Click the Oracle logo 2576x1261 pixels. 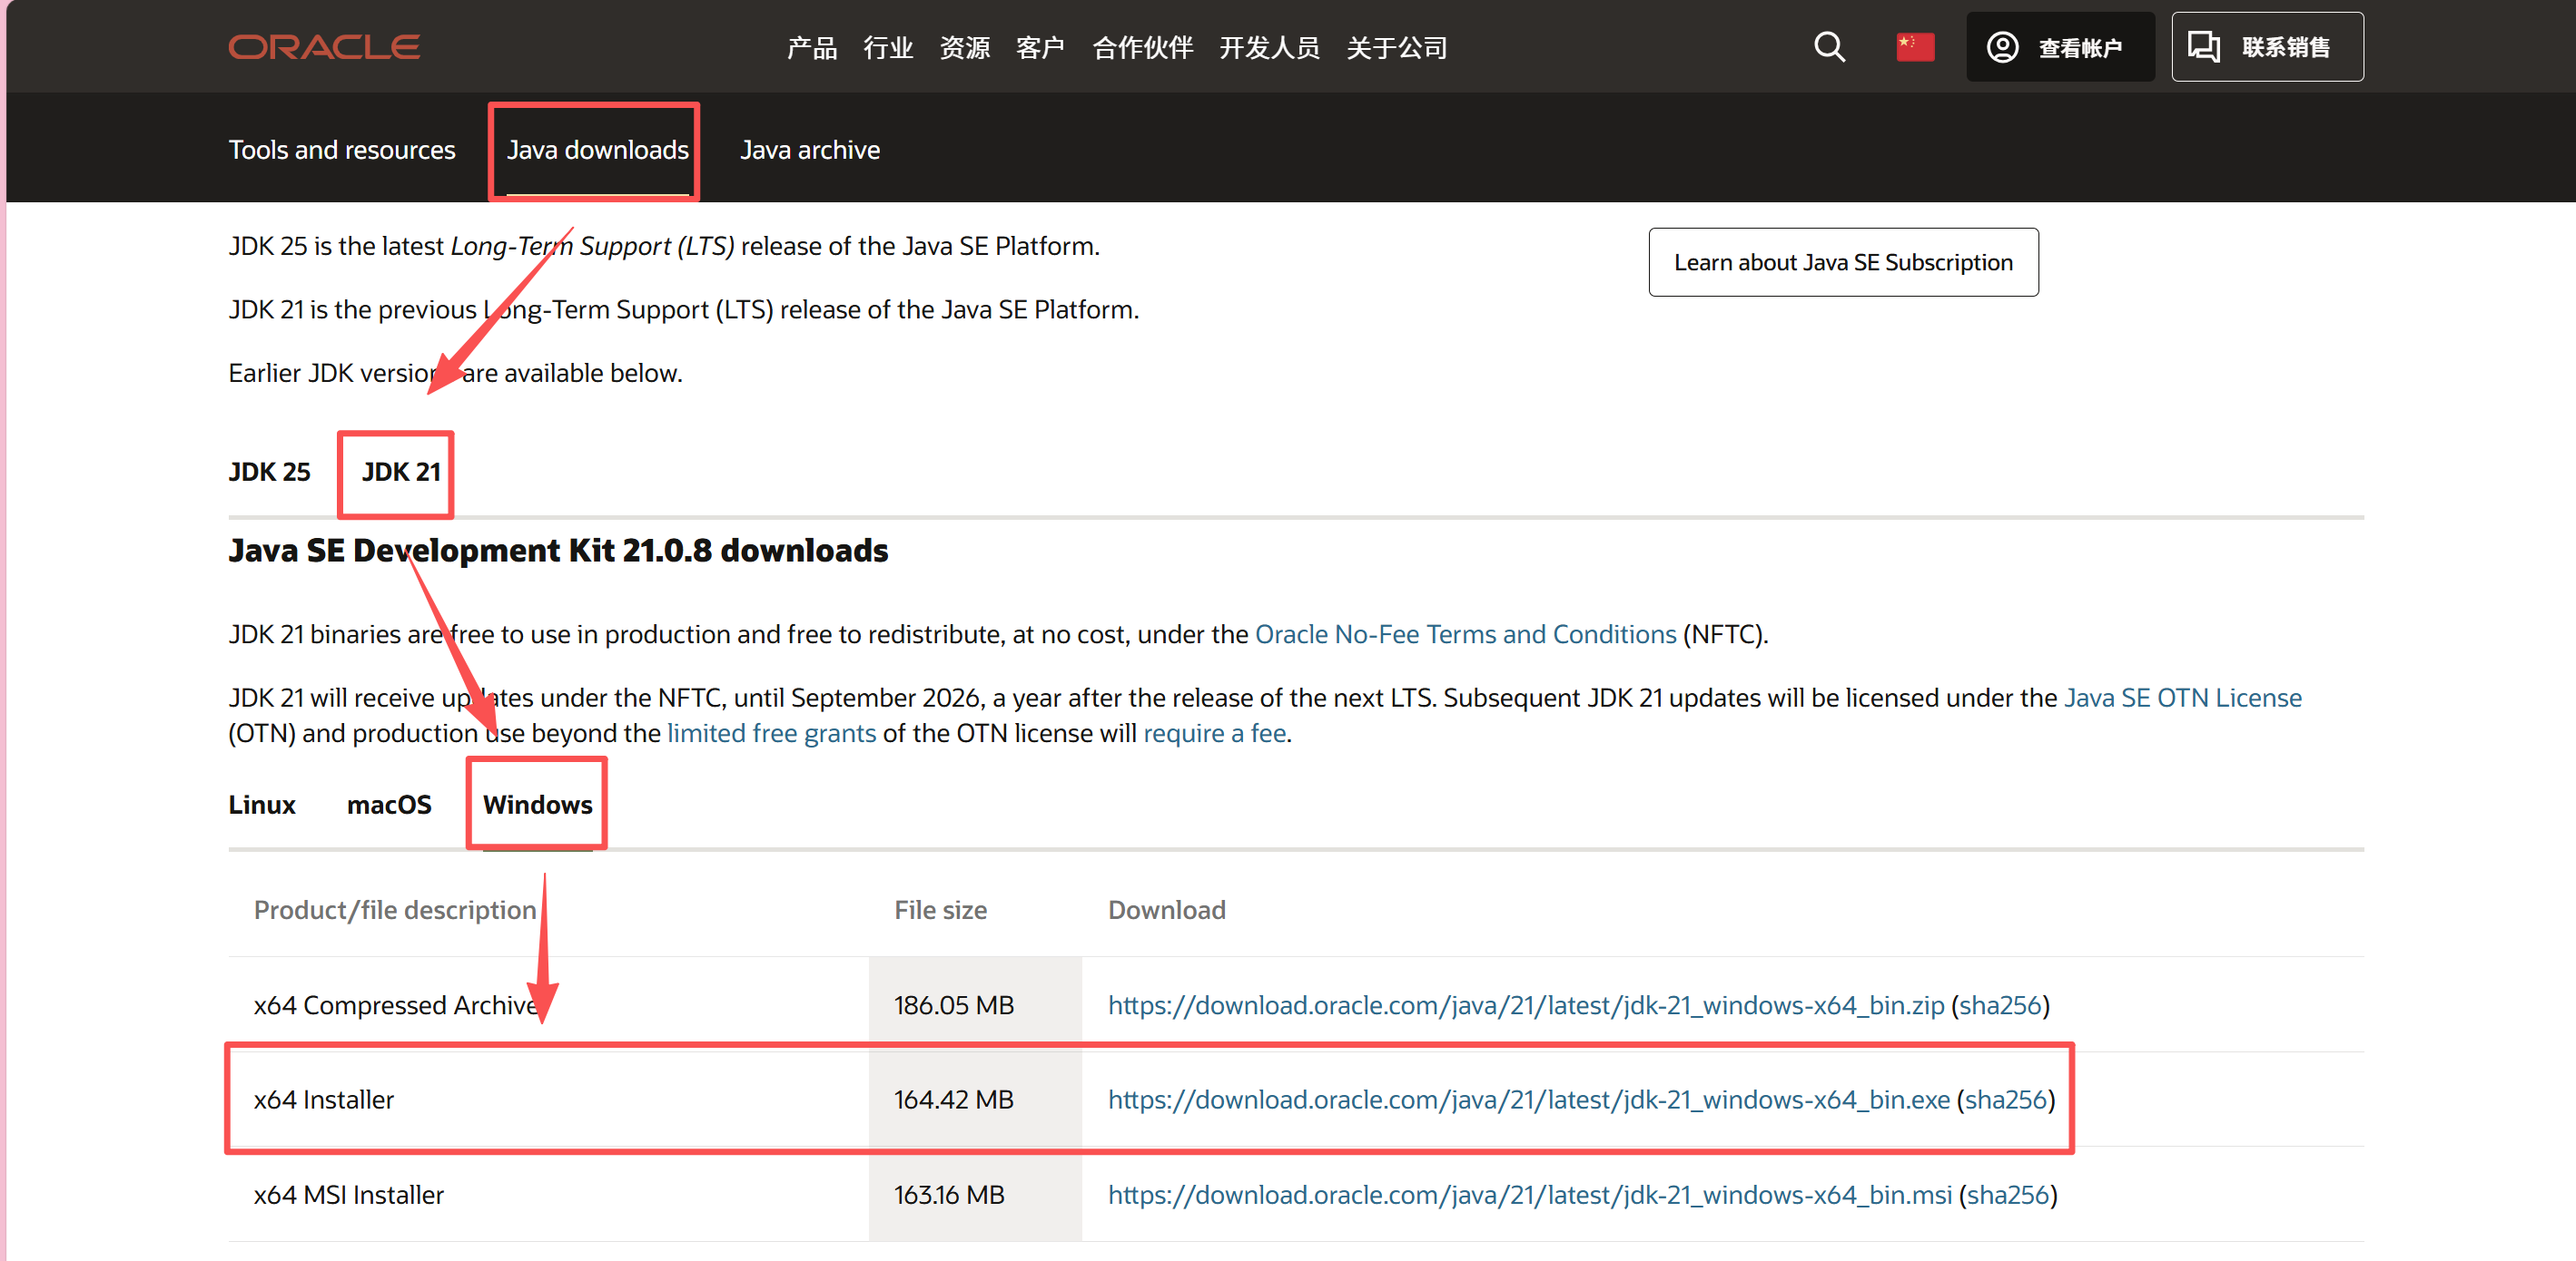(323, 47)
